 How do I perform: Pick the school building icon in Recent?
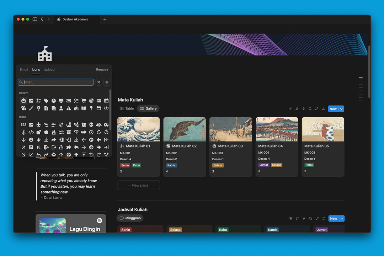[76, 108]
